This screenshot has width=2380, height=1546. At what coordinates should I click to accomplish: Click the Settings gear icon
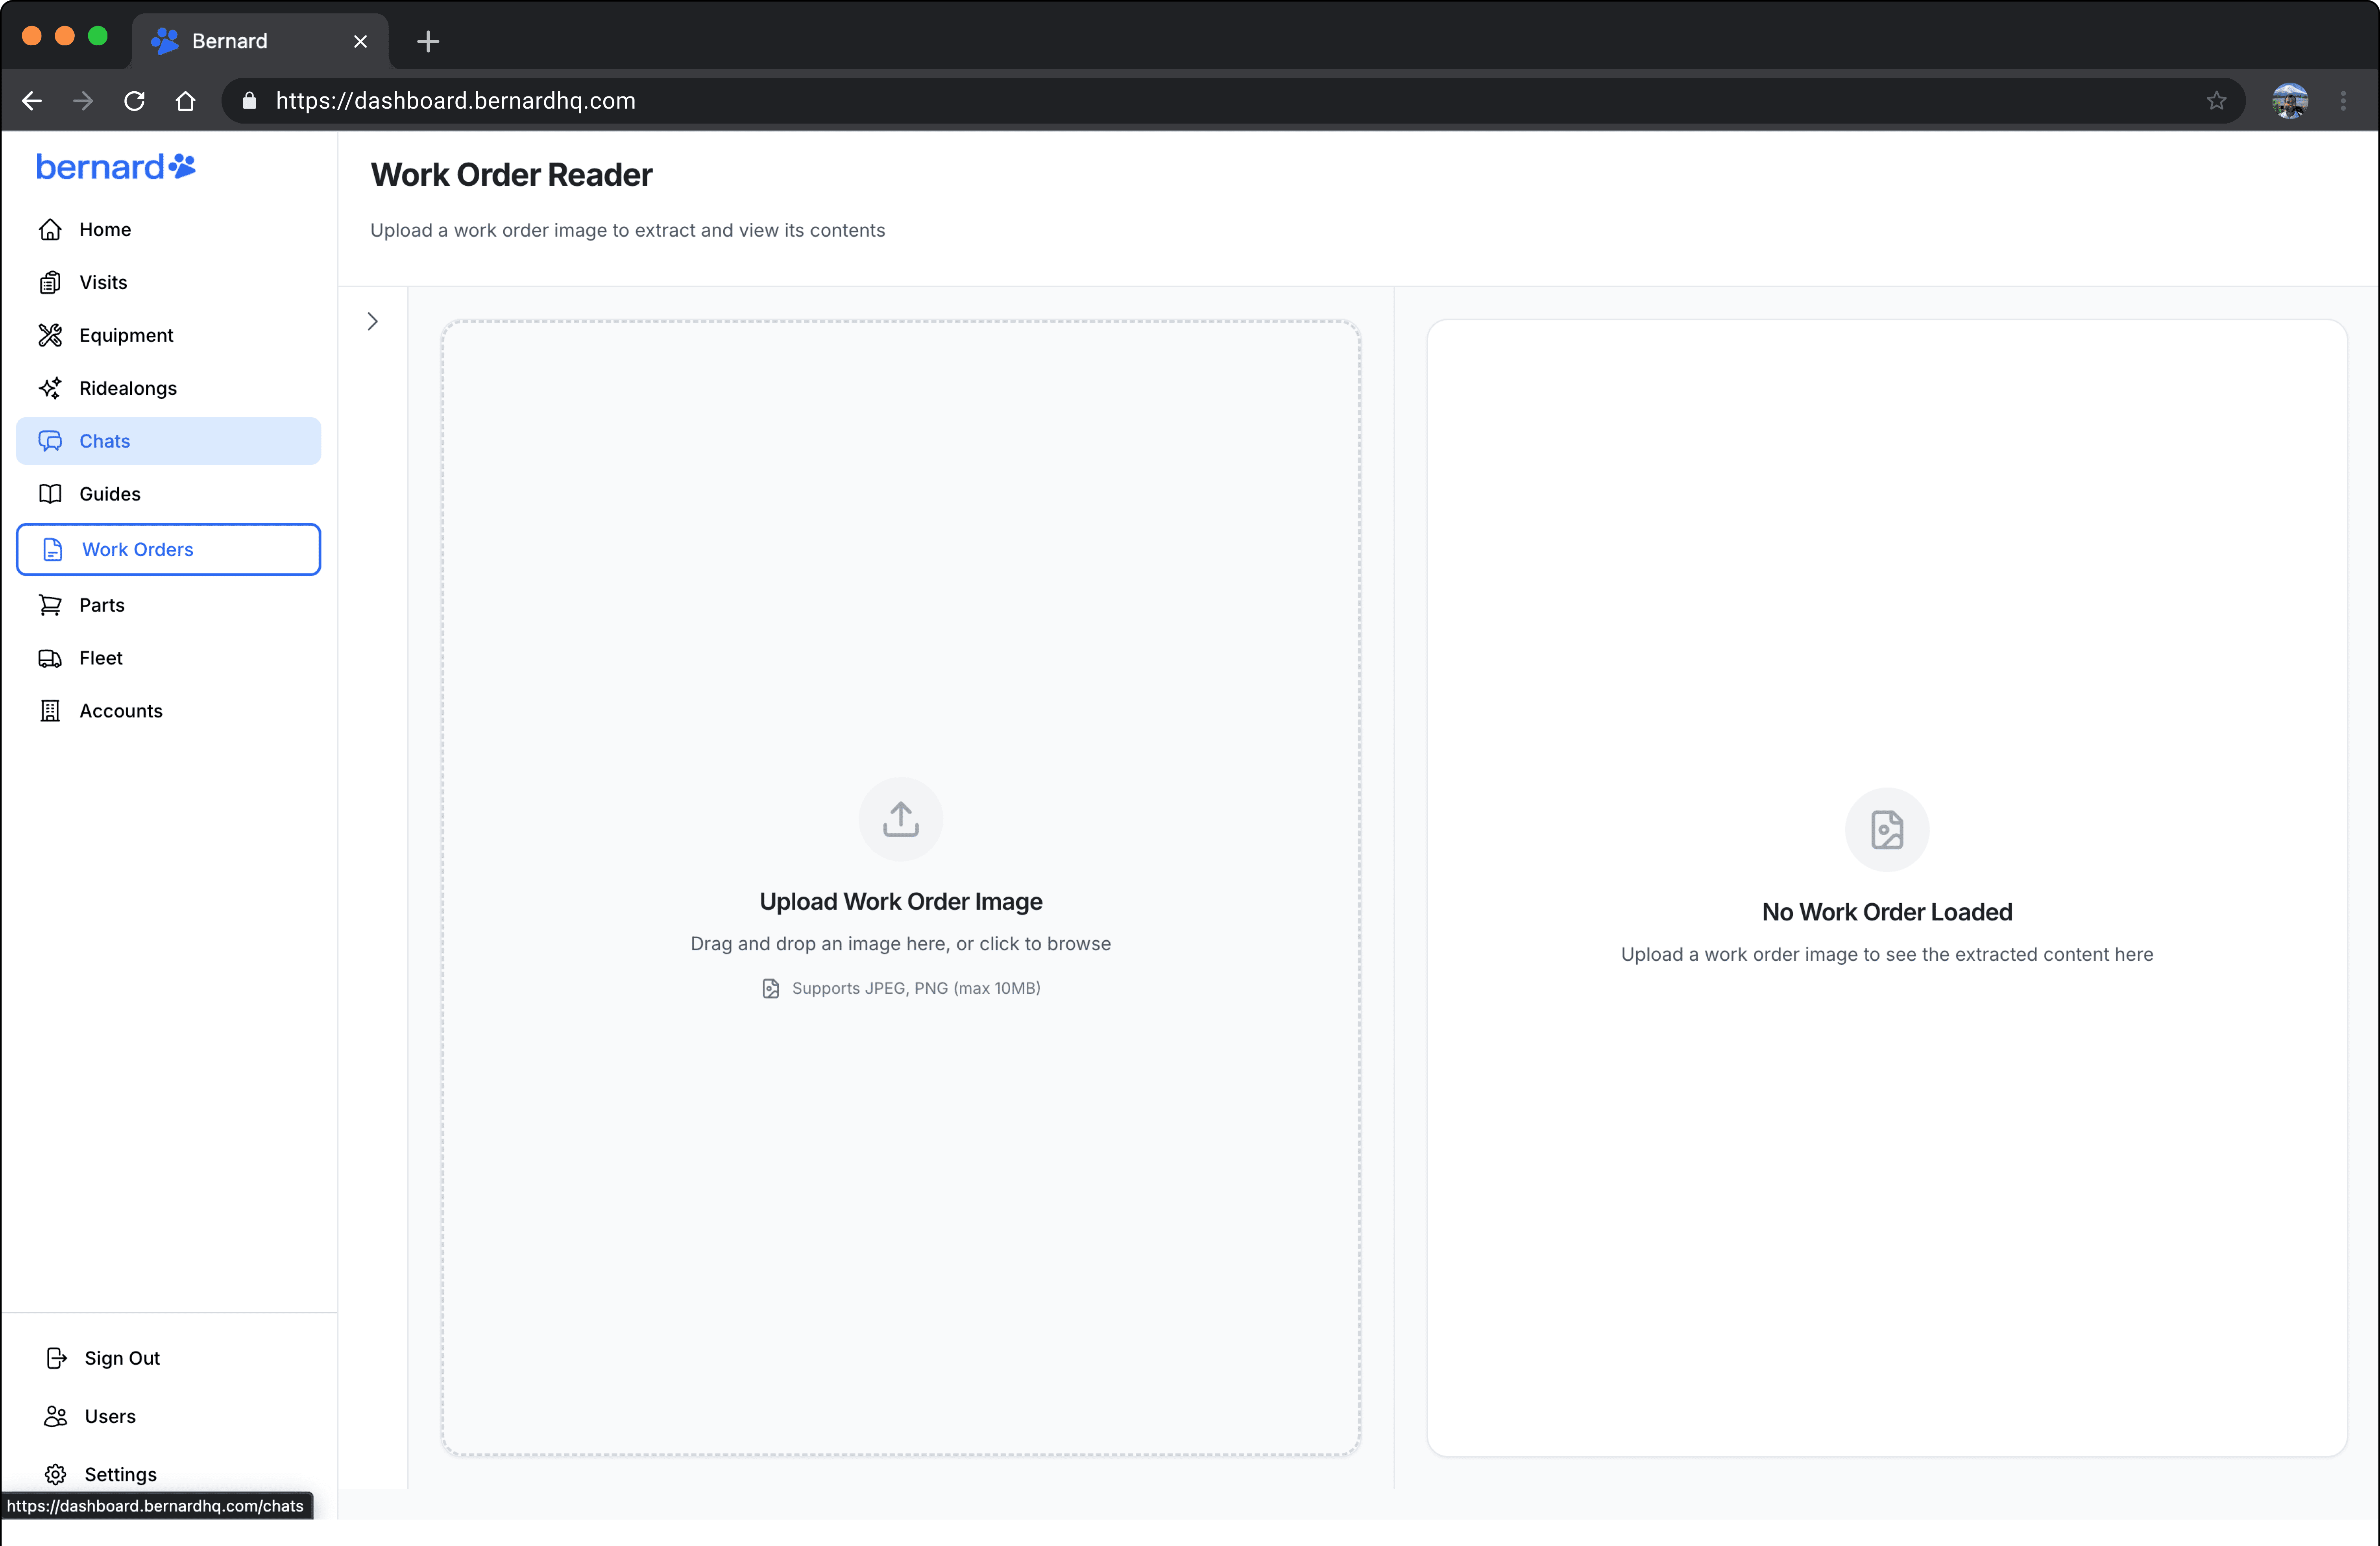[x=56, y=1474]
